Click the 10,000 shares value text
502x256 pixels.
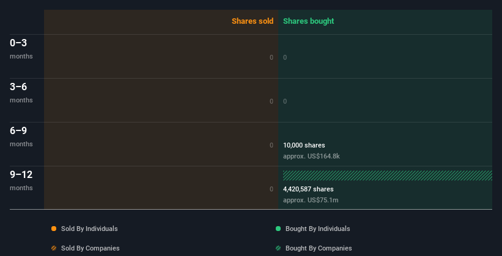click(x=304, y=145)
